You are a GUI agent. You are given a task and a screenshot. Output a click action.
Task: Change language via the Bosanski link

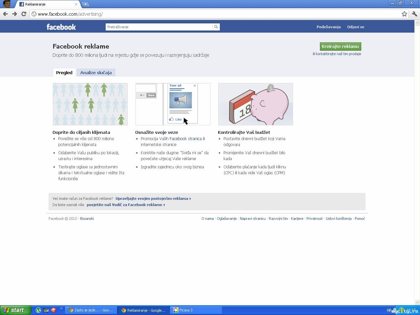click(87, 219)
